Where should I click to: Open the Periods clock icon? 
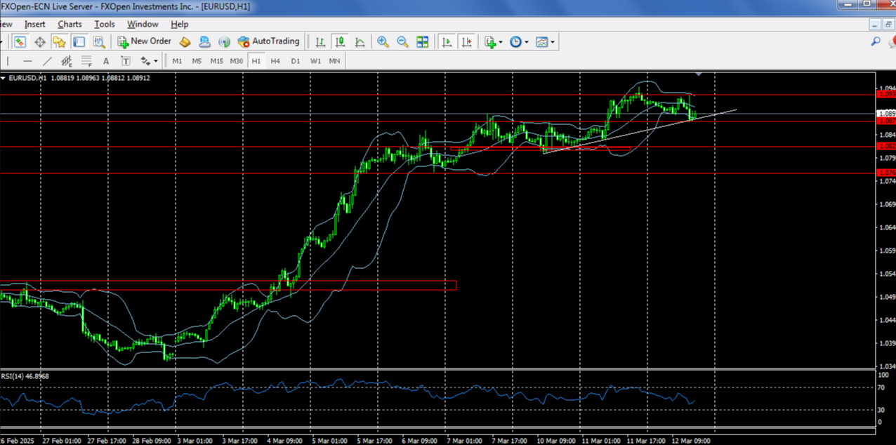click(515, 41)
